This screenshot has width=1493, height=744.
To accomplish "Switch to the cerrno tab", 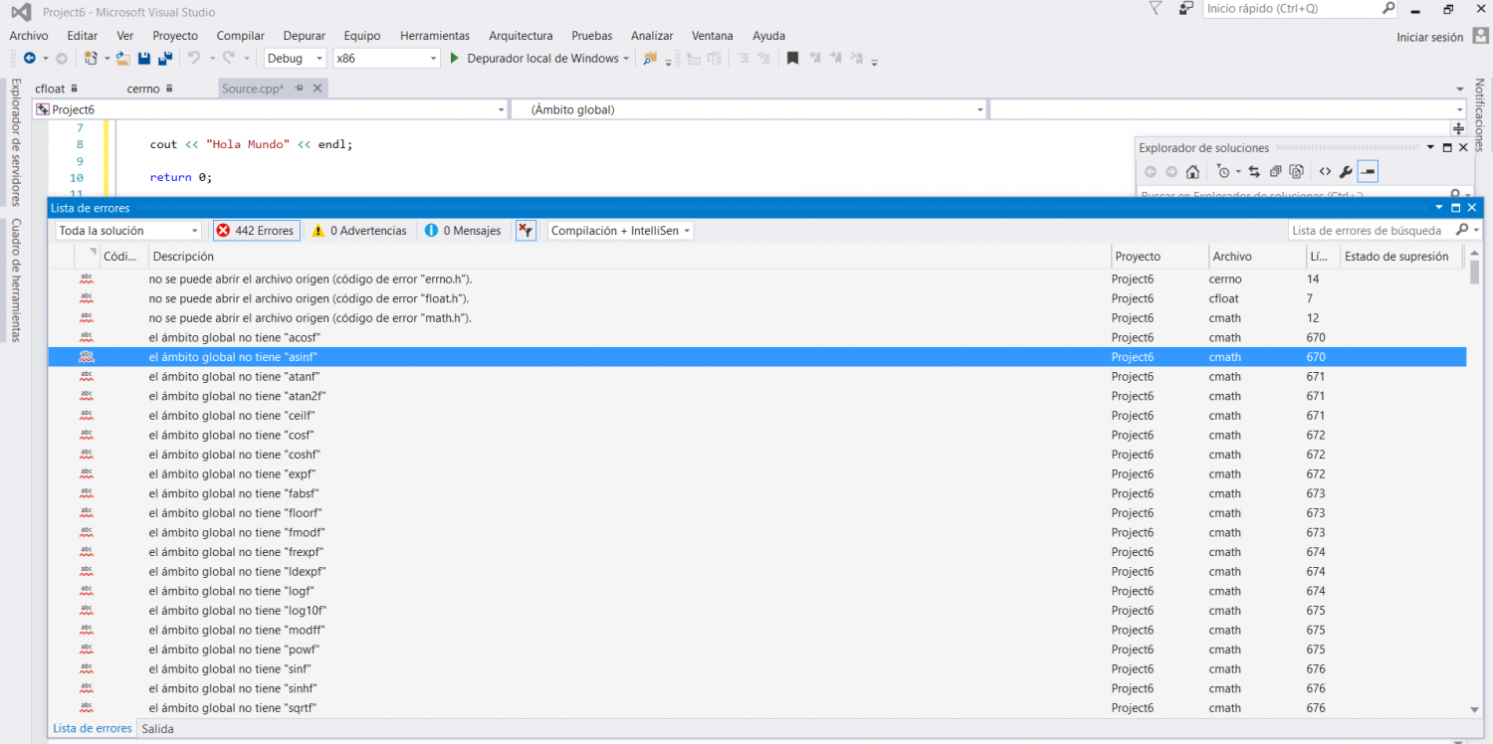I will coord(143,89).
